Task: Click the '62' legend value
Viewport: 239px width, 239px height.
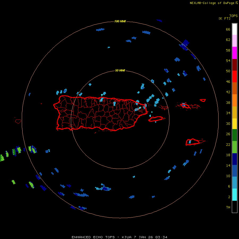Action: coord(228,40)
